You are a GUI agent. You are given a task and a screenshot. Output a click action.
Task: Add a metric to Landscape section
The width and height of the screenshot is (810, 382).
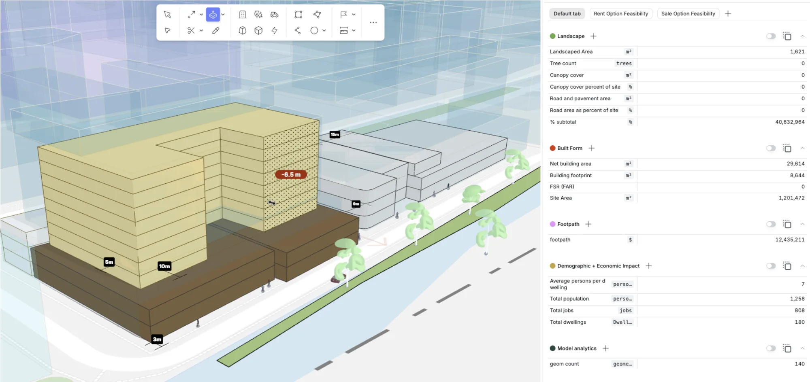593,36
